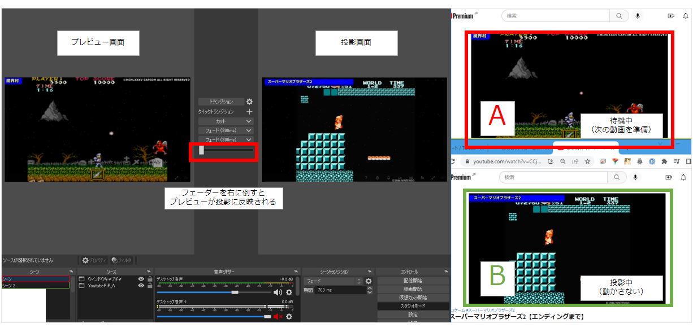Viewport: 693px width, 328px height.
Task: Toggle lock on YoutubePiP_A source
Action: (149, 286)
